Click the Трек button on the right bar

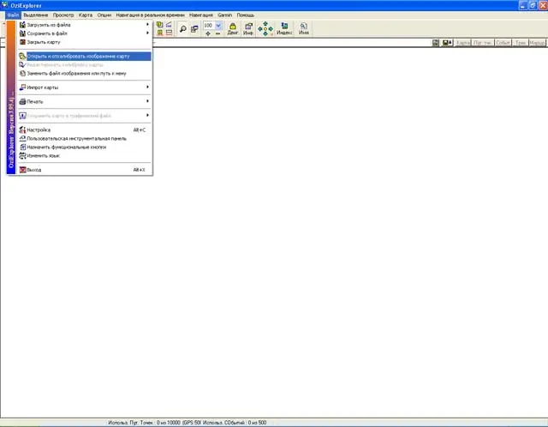[521, 43]
